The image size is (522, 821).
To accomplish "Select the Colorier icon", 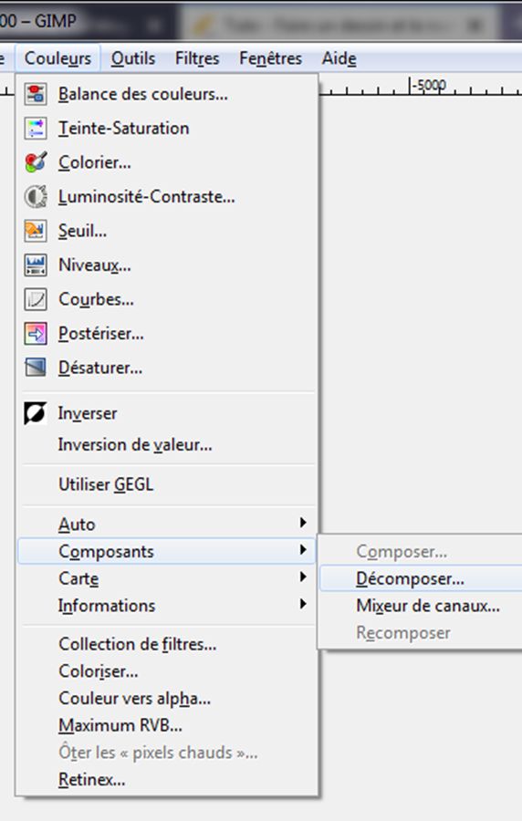I will pos(35,162).
